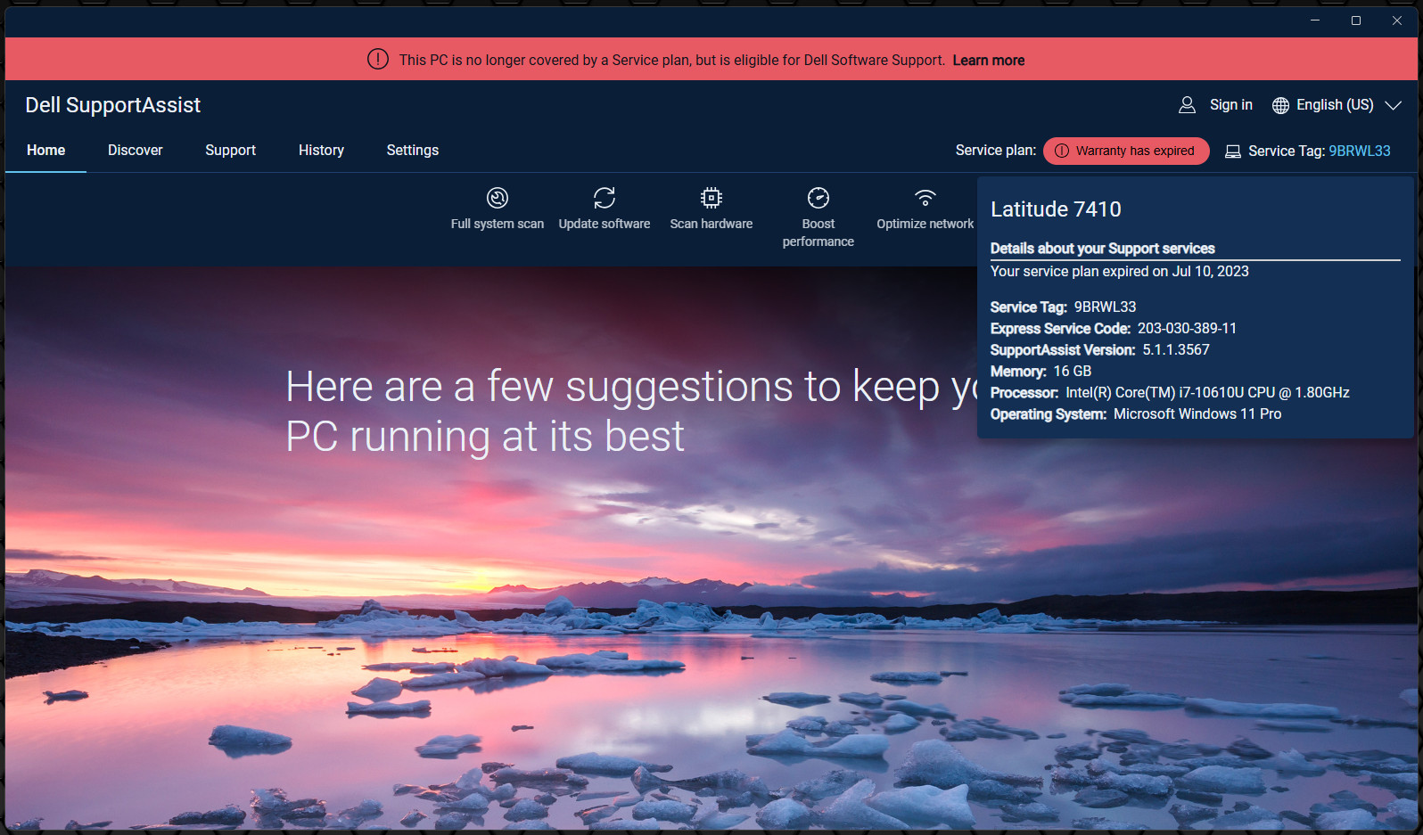Viewport: 1423px width, 835px height.
Task: Click the globe language icon
Action: pyautogui.click(x=1280, y=105)
